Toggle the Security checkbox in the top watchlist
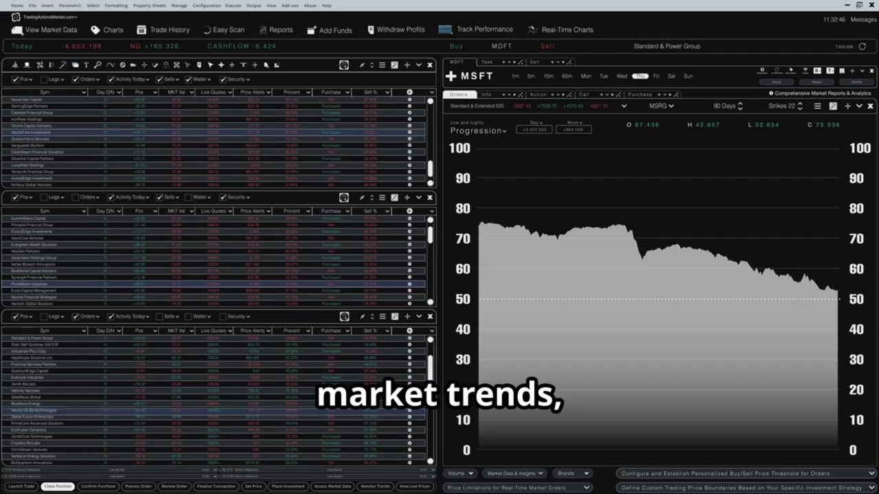Image resolution: width=879 pixels, height=494 pixels. tap(222, 80)
